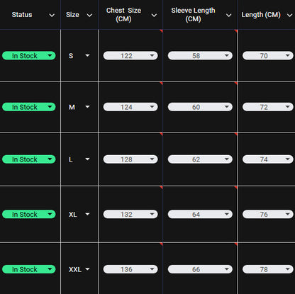Open the Sleeve Length column header chevron
295x294 pixels.
point(228,16)
